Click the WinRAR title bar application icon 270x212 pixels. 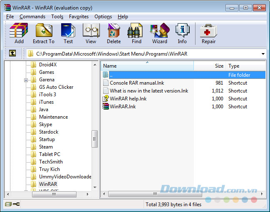point(7,7)
